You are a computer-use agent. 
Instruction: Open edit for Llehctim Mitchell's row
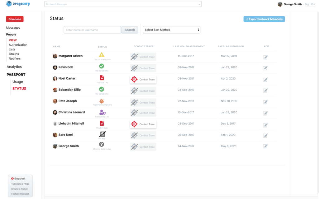(265, 125)
